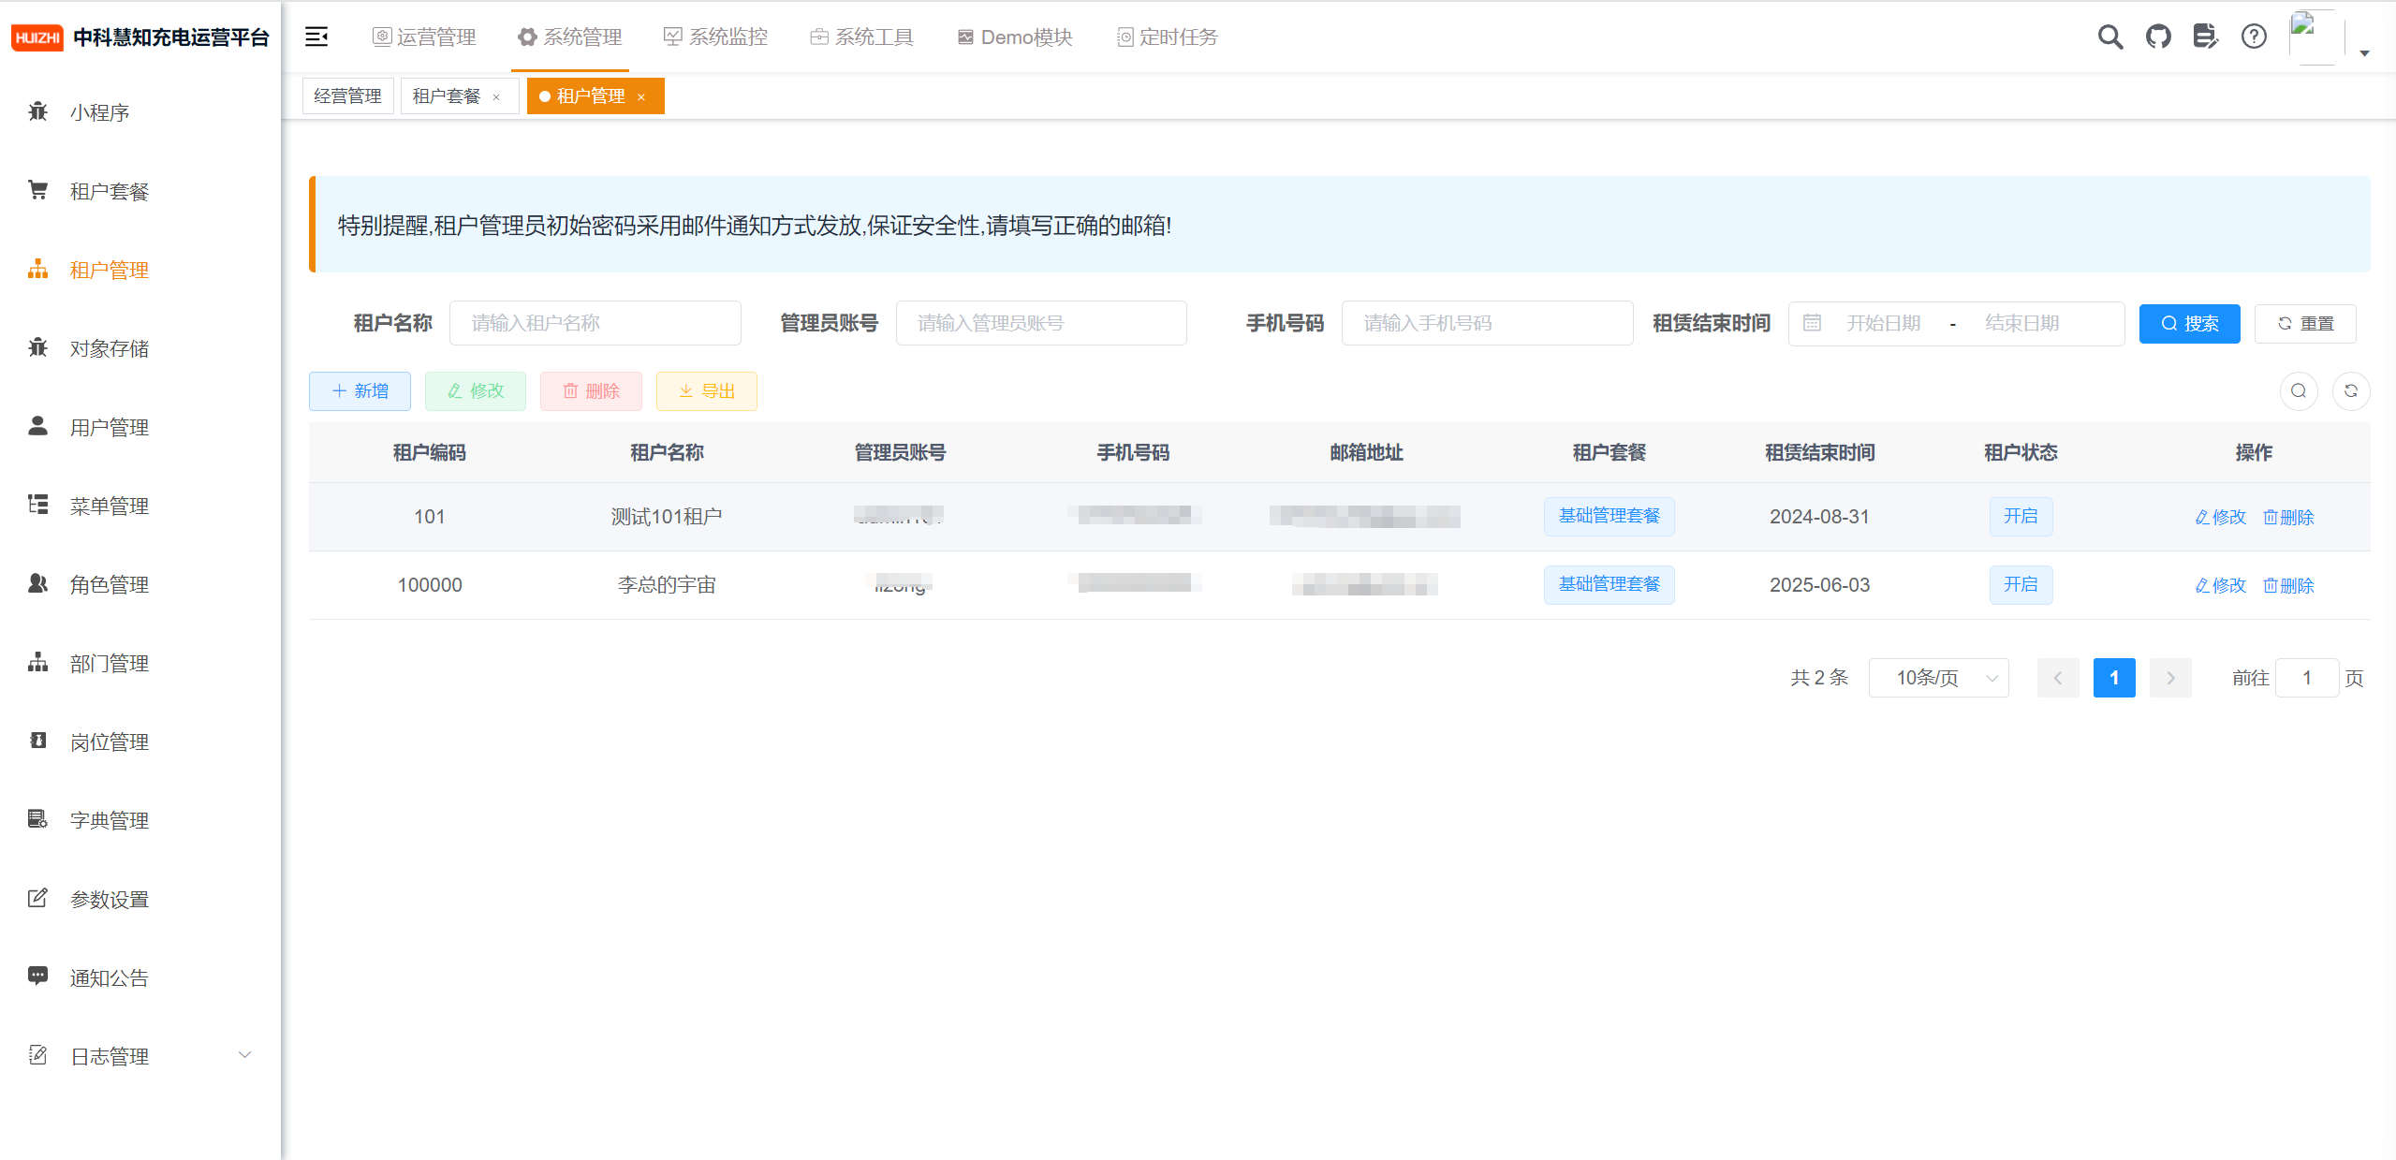Click the 租赁结束时间 column header

click(1819, 453)
